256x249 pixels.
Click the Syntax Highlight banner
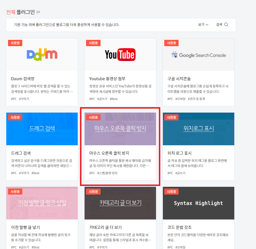pyautogui.click(x=199, y=203)
